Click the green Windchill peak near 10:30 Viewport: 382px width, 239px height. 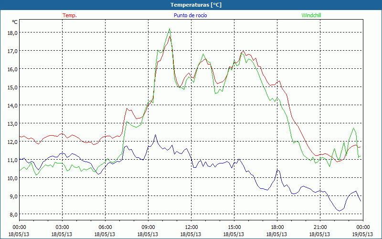click(170, 29)
